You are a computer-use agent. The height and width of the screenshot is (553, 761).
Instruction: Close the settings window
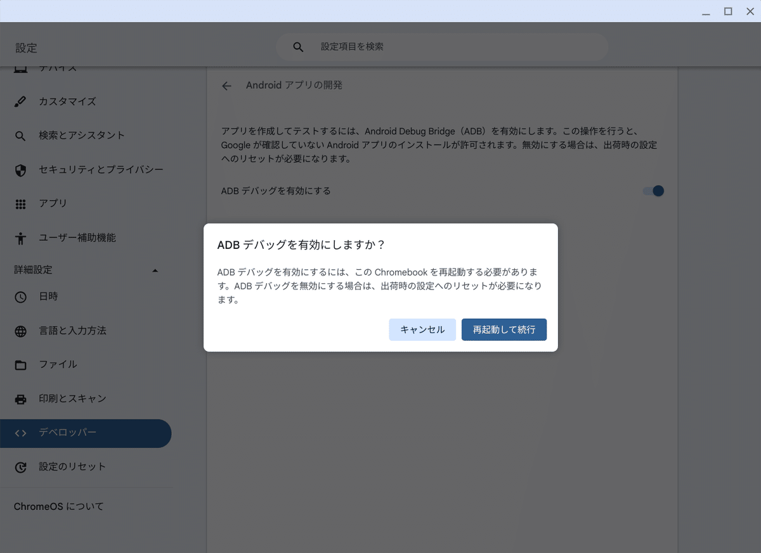pyautogui.click(x=750, y=11)
